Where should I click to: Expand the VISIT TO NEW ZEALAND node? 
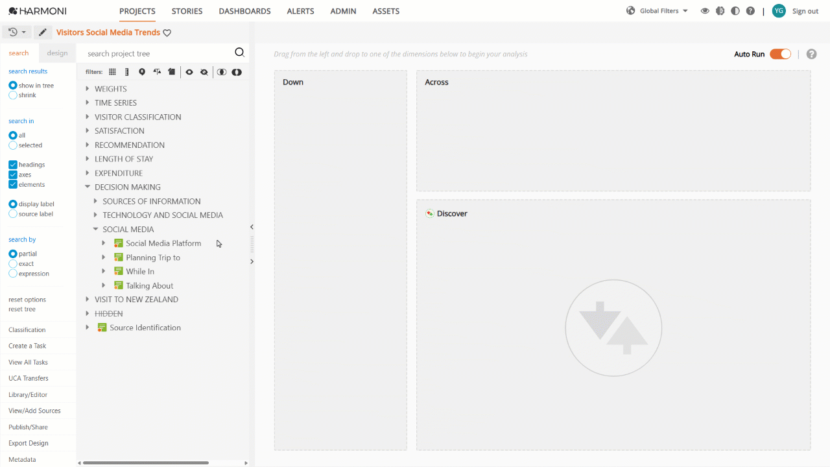88,300
